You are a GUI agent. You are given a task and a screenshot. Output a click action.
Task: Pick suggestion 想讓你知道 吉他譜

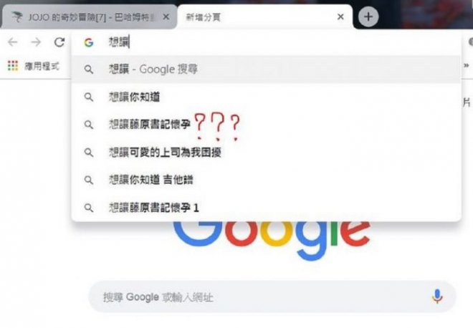tap(266, 180)
